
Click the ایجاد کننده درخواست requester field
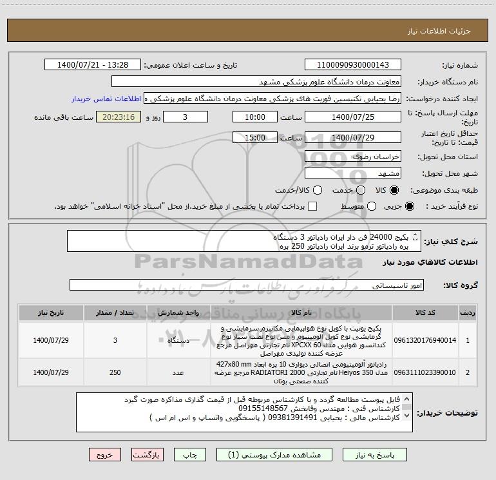272,99
